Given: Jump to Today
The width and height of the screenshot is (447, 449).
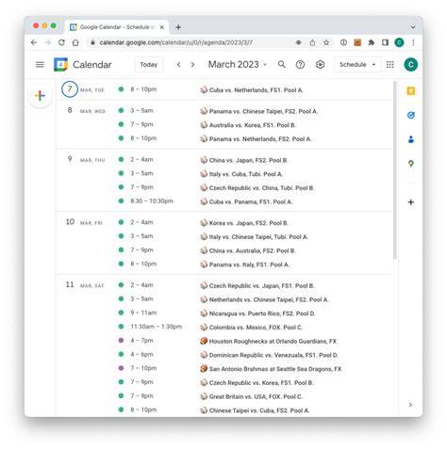Looking at the screenshot, I should [x=149, y=65].
